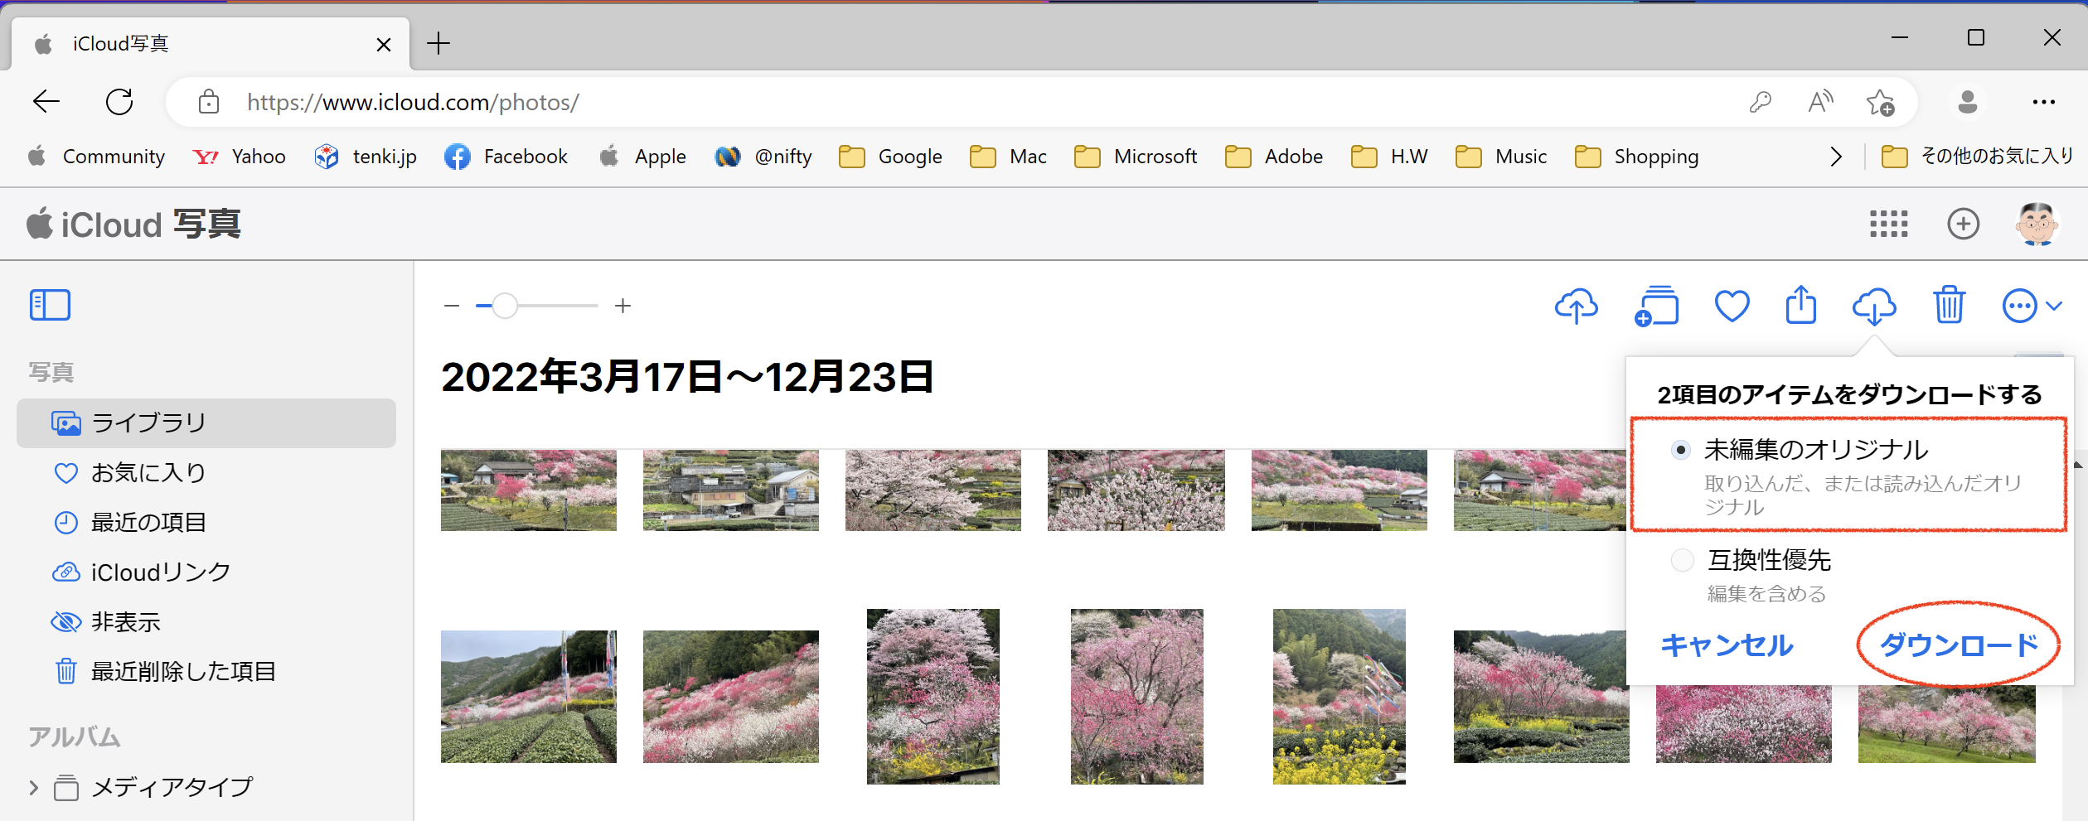
Task: Open the iCloud apps grid launcher
Action: [x=1888, y=224]
